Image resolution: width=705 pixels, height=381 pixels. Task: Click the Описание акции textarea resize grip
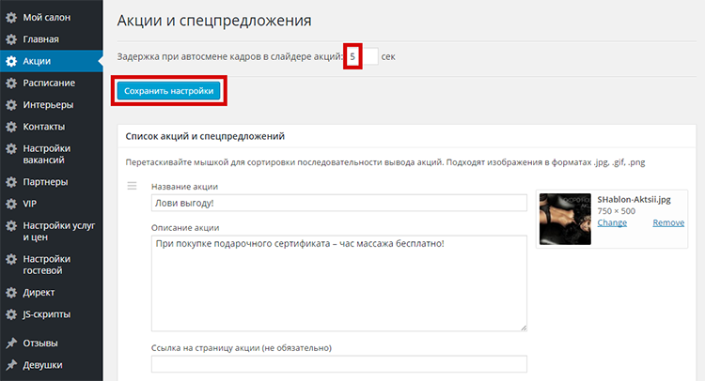524,328
